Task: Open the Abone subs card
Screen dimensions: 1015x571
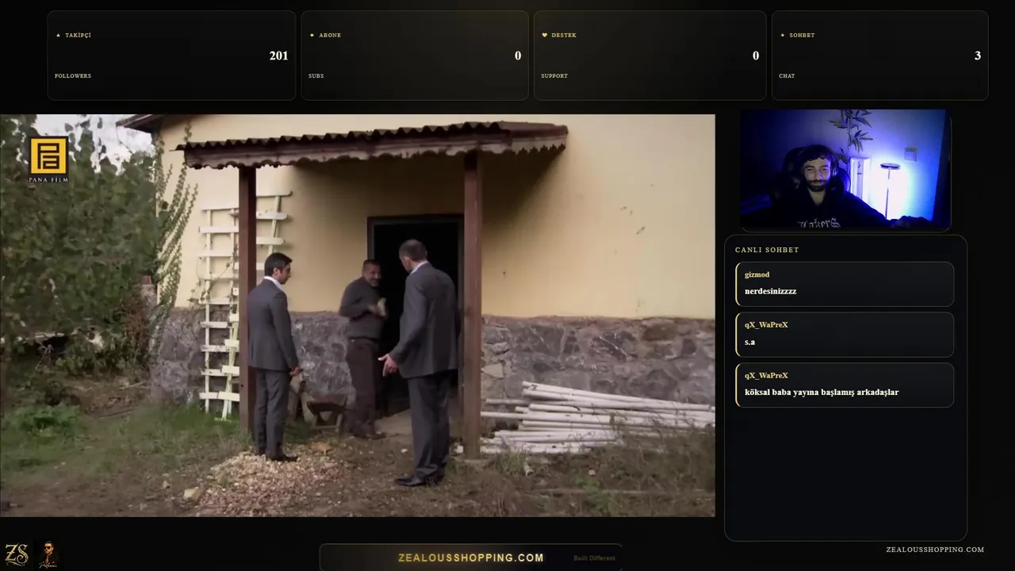Action: click(415, 56)
